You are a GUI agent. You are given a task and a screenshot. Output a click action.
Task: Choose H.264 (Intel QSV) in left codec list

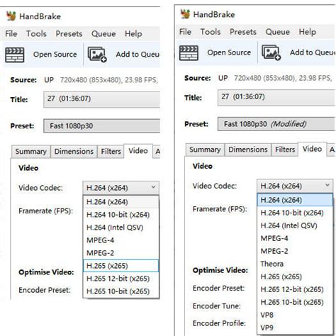coord(121,228)
